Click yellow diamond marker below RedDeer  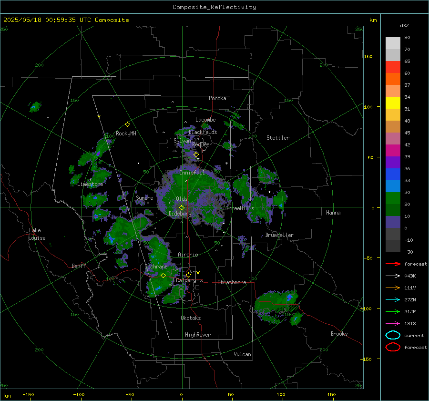[x=196, y=155]
